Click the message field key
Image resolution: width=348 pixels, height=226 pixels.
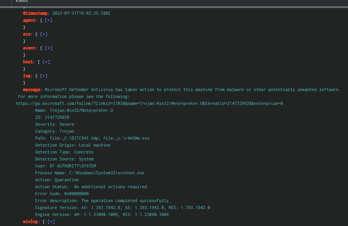(32, 90)
